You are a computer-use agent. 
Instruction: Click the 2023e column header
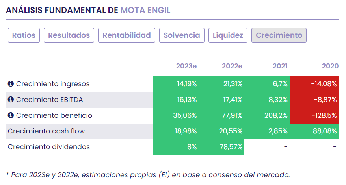click(x=186, y=66)
